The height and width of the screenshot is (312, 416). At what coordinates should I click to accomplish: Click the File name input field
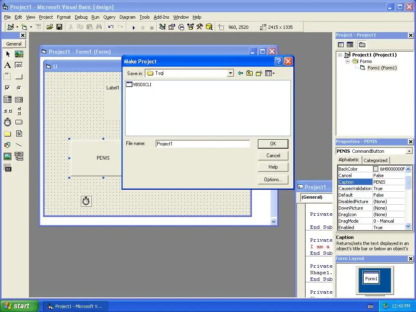pyautogui.click(x=203, y=144)
